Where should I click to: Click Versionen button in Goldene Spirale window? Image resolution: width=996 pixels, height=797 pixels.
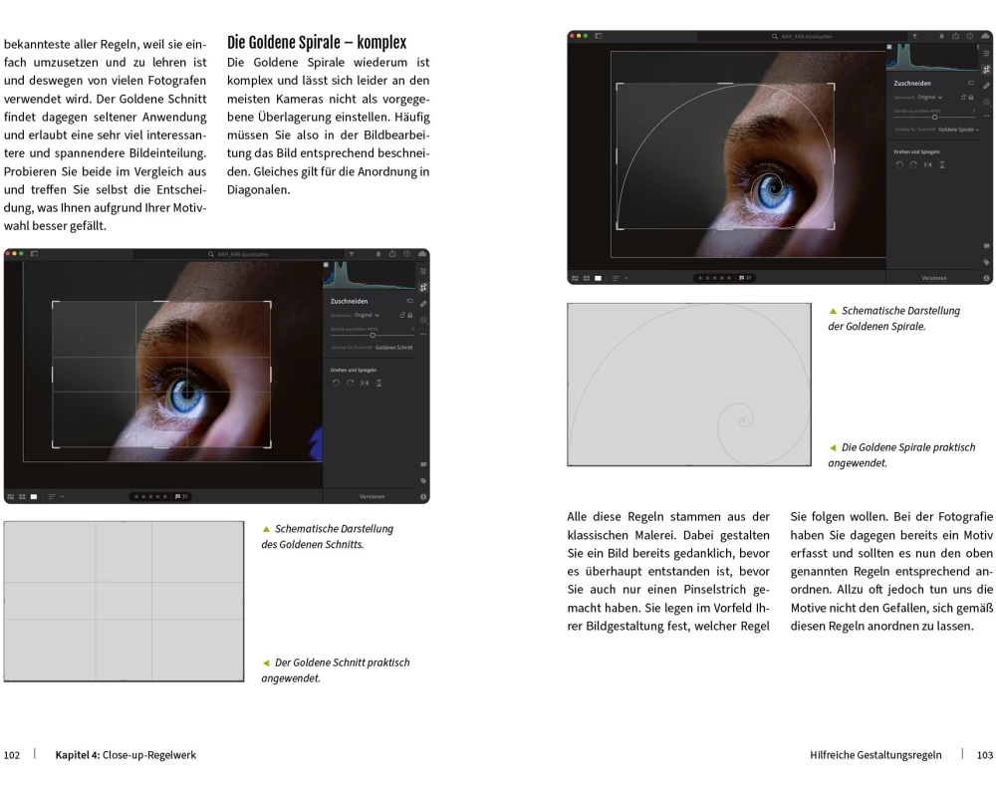933,277
